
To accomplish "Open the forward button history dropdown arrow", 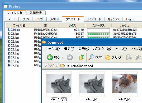I will (75, 57).
